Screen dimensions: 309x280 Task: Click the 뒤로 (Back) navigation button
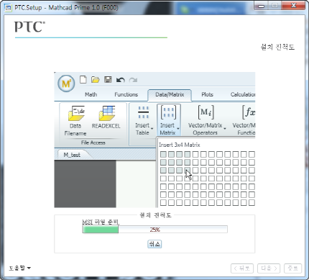(243, 268)
